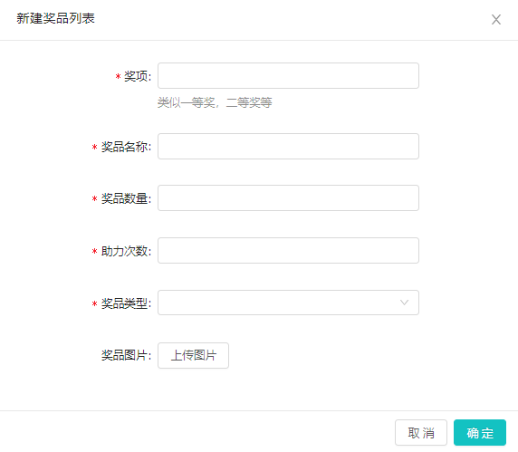Close the 新建奖品列表 dialog with X
518x452 pixels.
(x=496, y=20)
